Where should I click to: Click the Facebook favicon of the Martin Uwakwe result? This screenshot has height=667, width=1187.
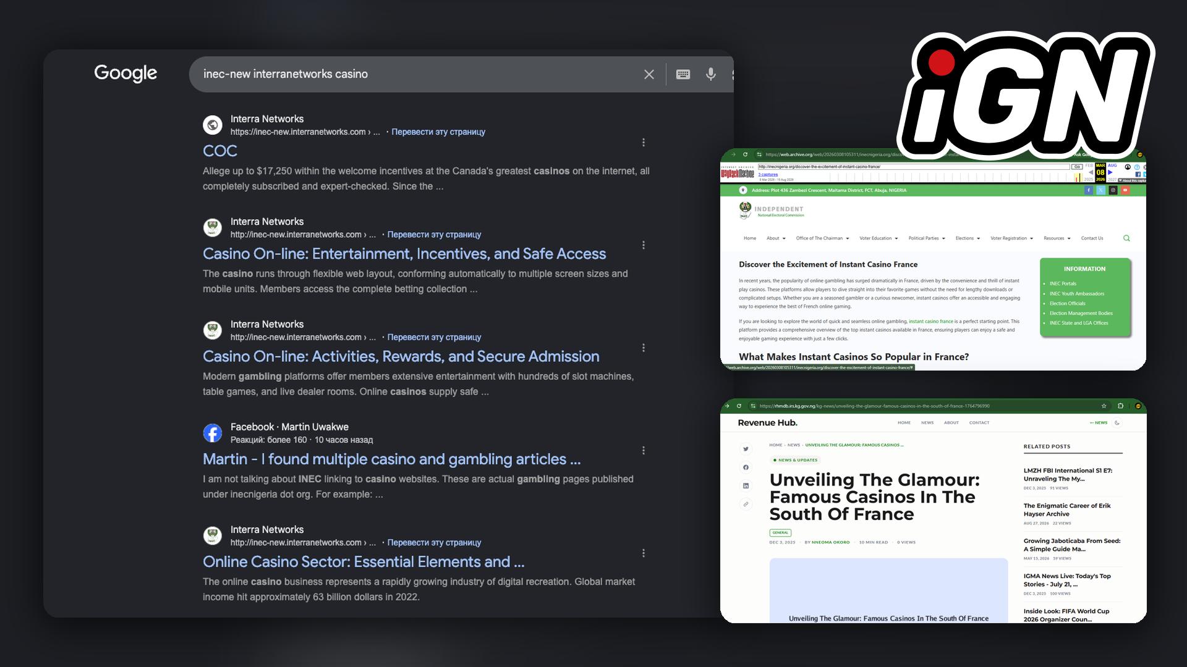[x=213, y=433]
